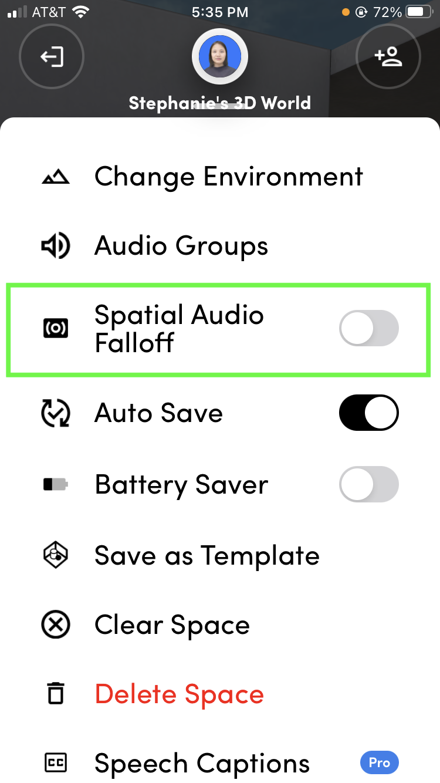Tap the Spatial Audio Falloff icon
Screen dimensions: 440x783
pyautogui.click(x=56, y=328)
